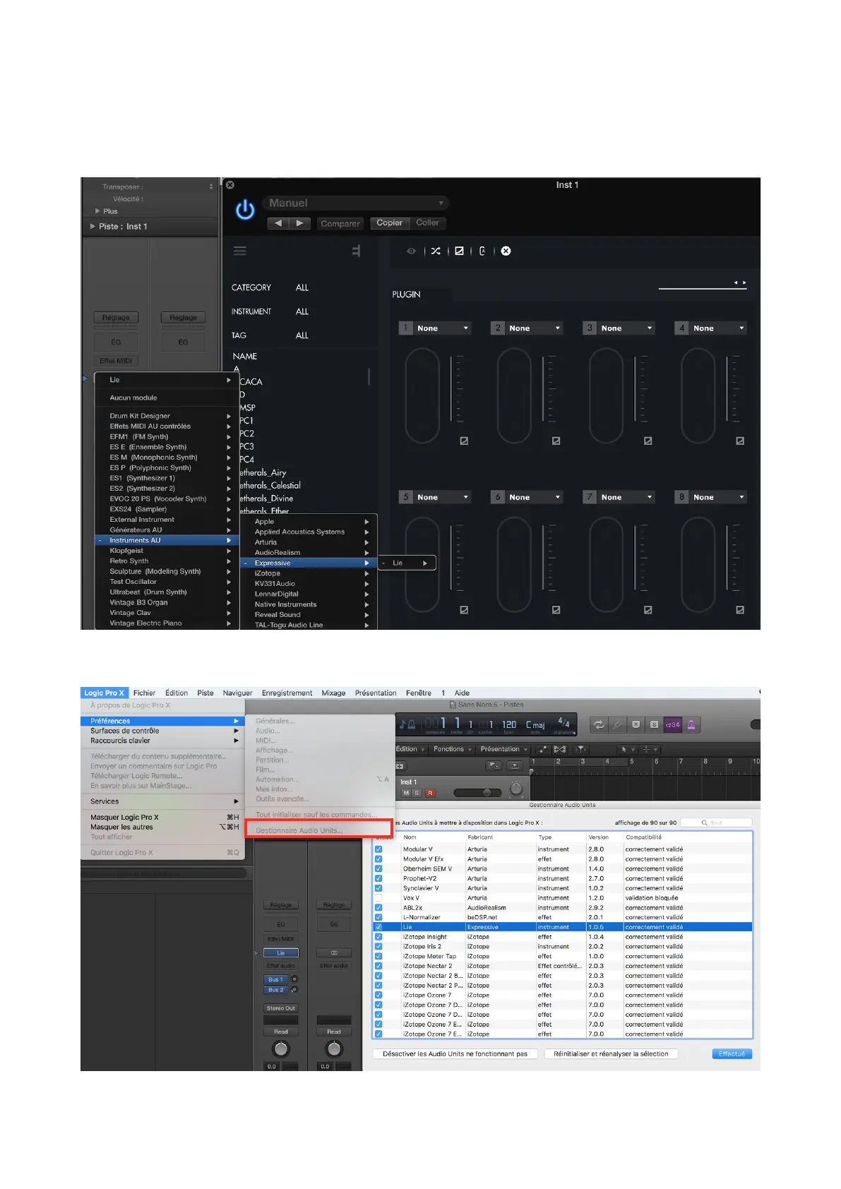Click the purple metronome icon
Screen dimensions: 841x1189
[x=691, y=724]
